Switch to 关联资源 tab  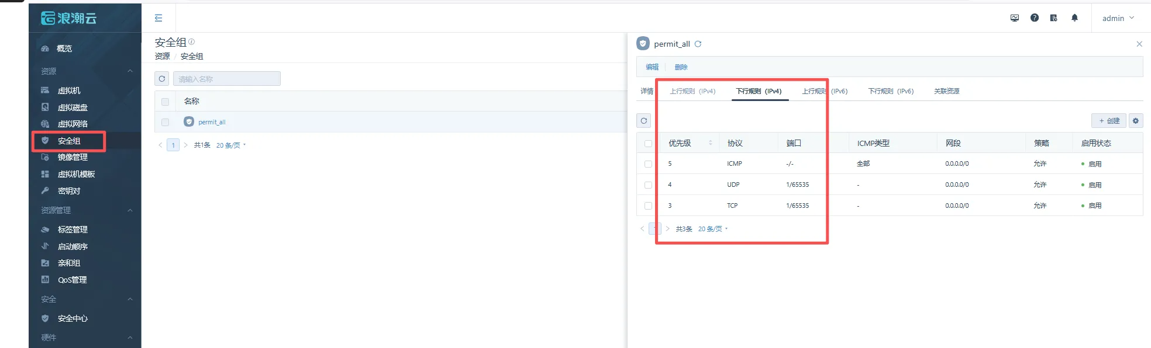click(946, 91)
